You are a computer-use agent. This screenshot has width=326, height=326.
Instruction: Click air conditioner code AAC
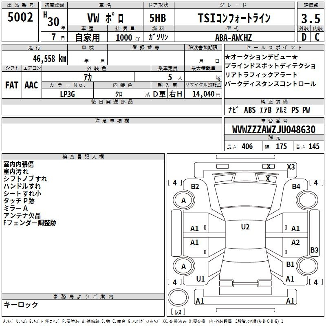coord(31,85)
